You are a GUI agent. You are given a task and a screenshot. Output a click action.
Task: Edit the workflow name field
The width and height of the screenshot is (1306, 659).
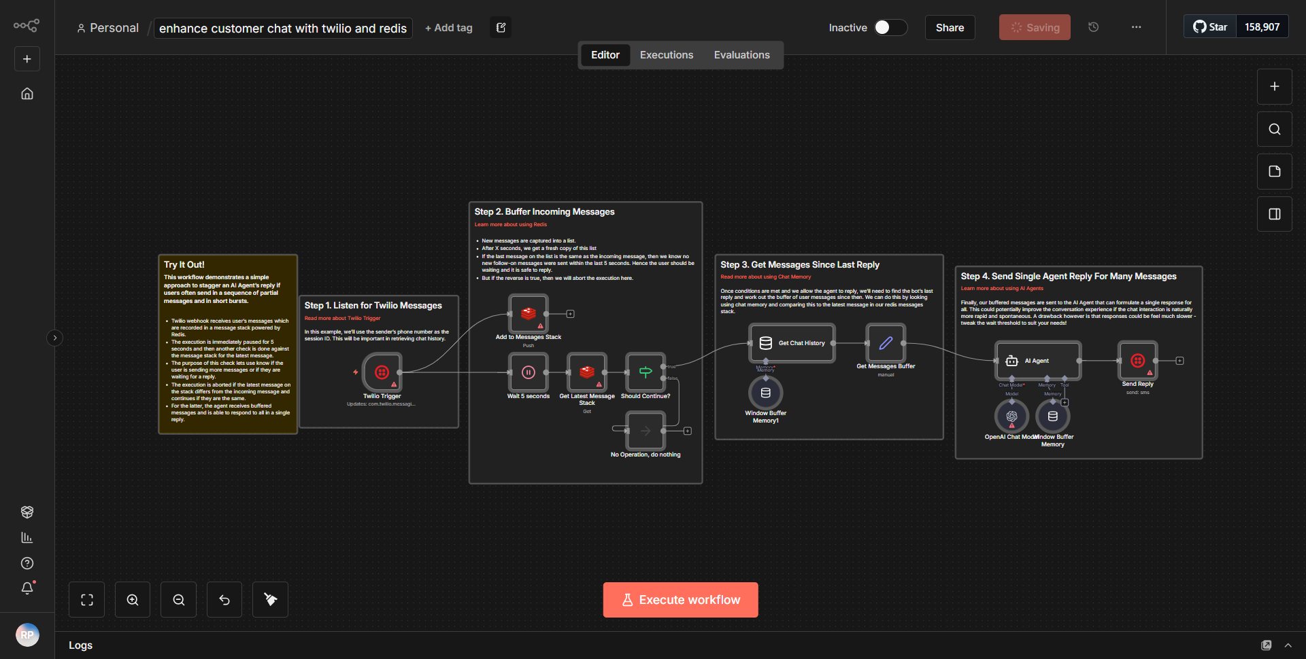[x=283, y=28]
